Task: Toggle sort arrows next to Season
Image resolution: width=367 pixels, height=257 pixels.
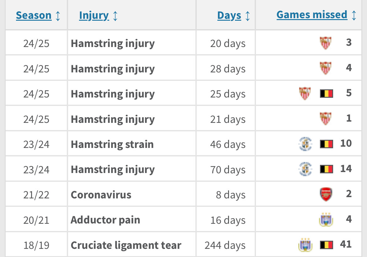Action: tap(58, 16)
